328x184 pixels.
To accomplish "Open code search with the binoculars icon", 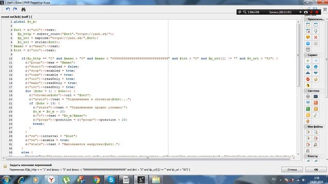I will point(24,9).
